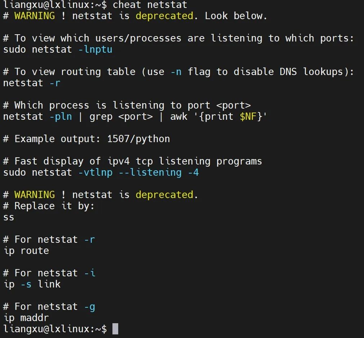The image size is (364, 338).
Task: Click the '-n' flag in the routing comment
Action: 176,72
